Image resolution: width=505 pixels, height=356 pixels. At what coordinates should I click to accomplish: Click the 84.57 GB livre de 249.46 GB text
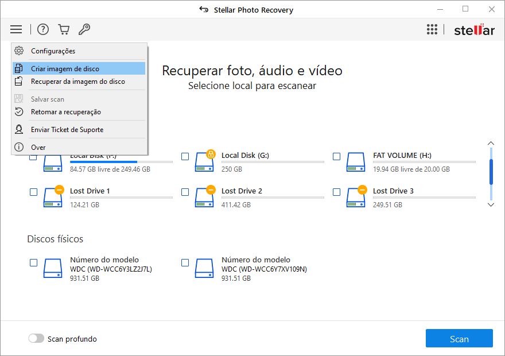(x=110, y=169)
